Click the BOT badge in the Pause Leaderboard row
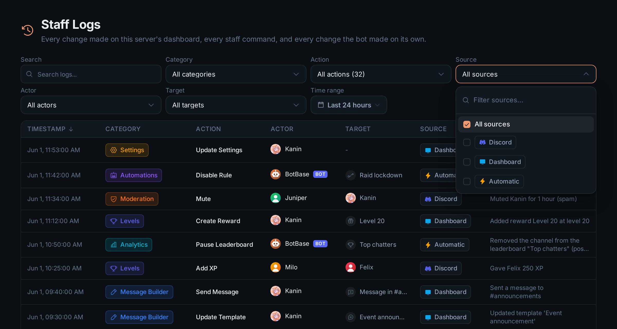Viewport: 617px width, 329px height. 320,244
